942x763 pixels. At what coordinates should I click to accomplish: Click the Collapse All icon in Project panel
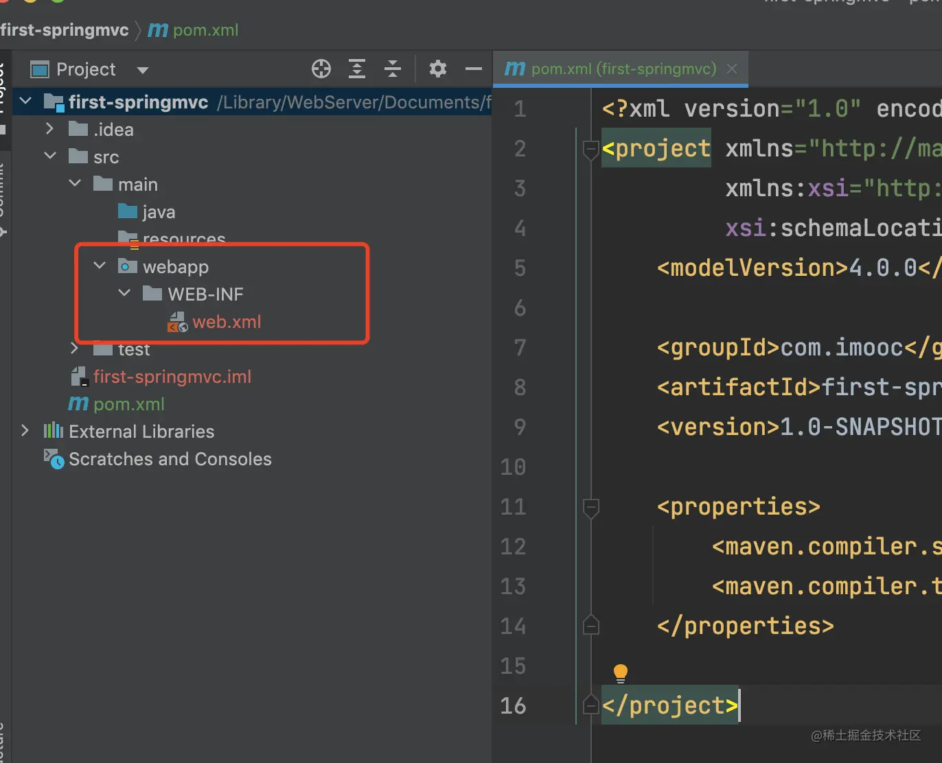(393, 69)
